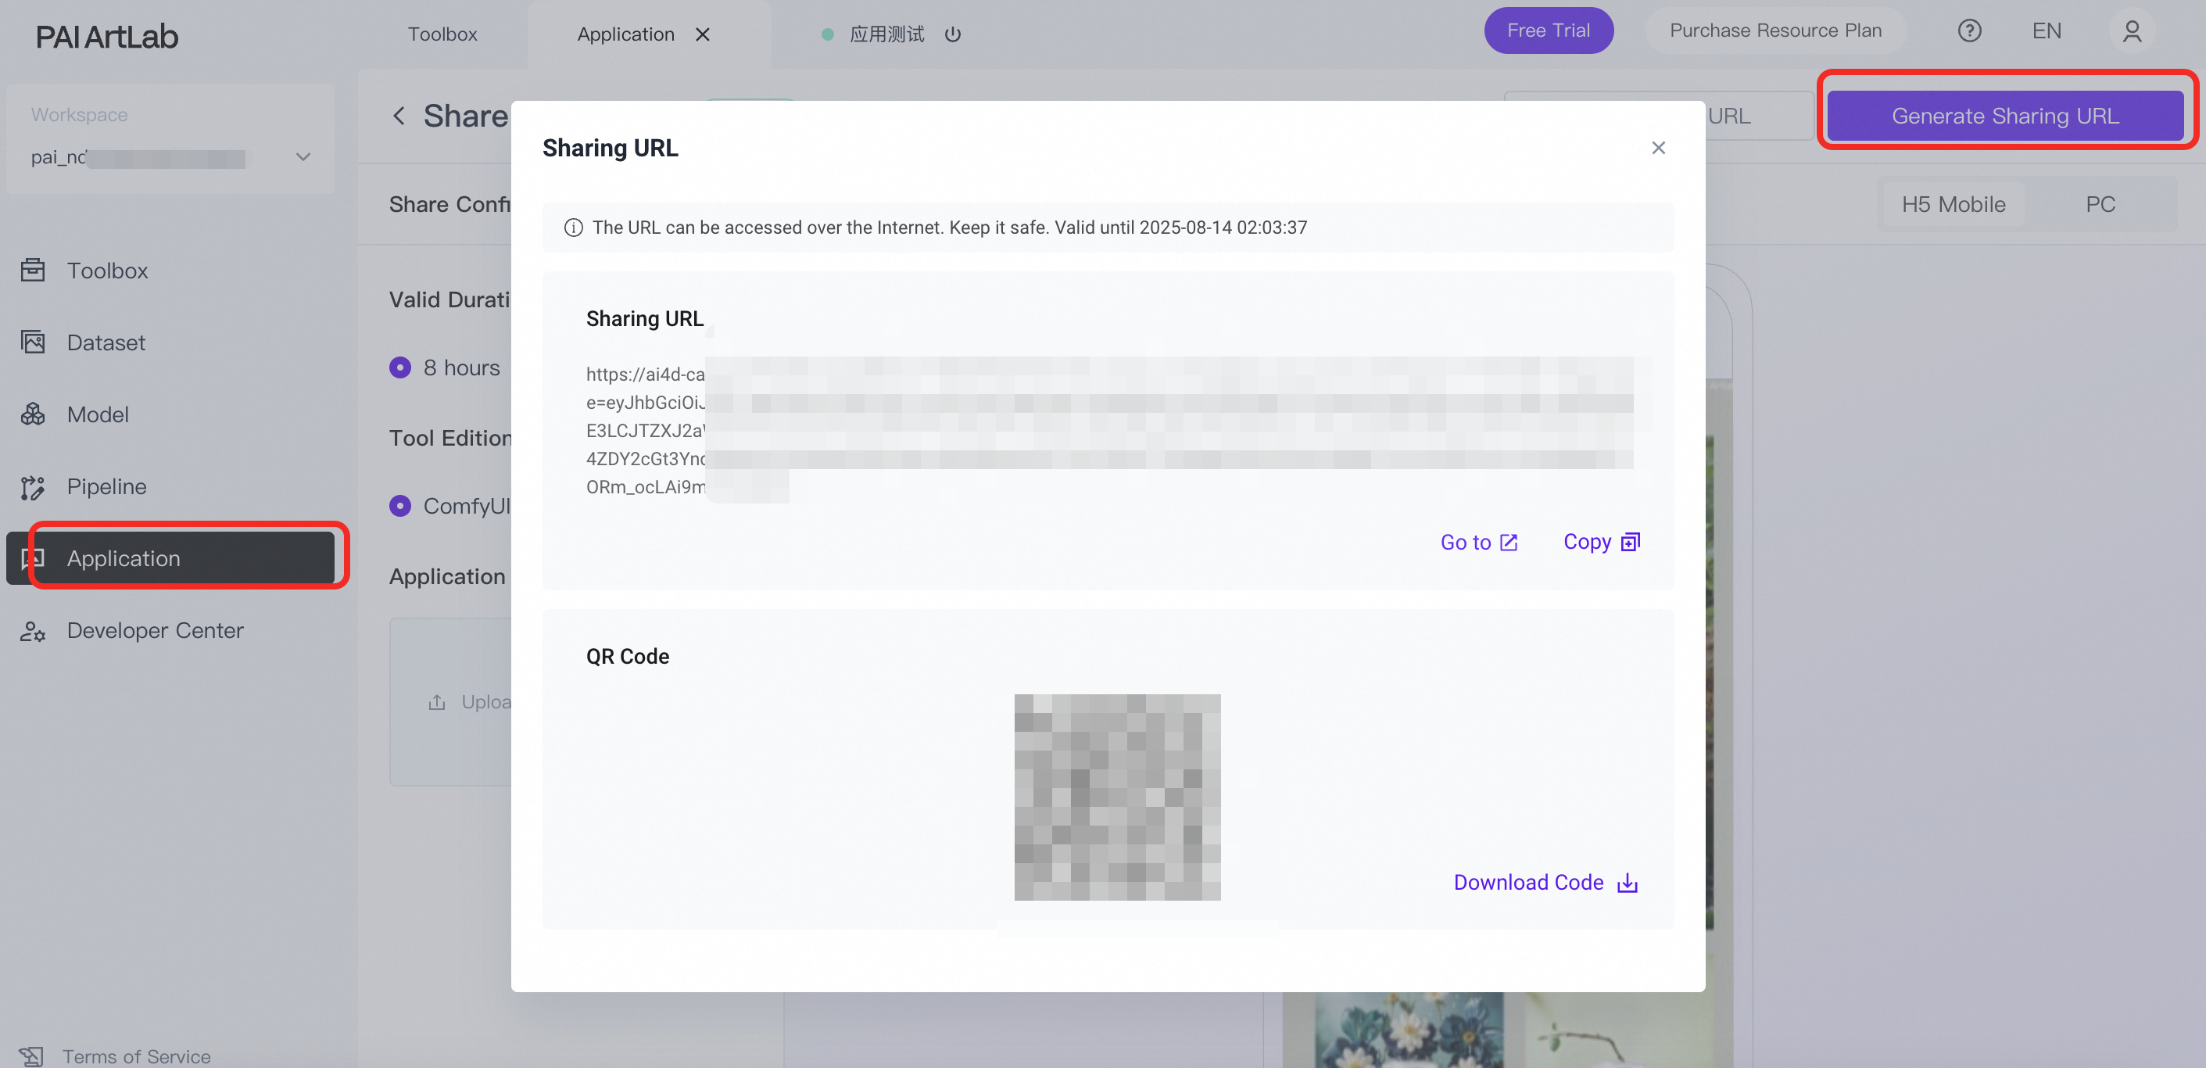Expand the Workspace dropdown
The width and height of the screenshot is (2206, 1068).
point(303,156)
